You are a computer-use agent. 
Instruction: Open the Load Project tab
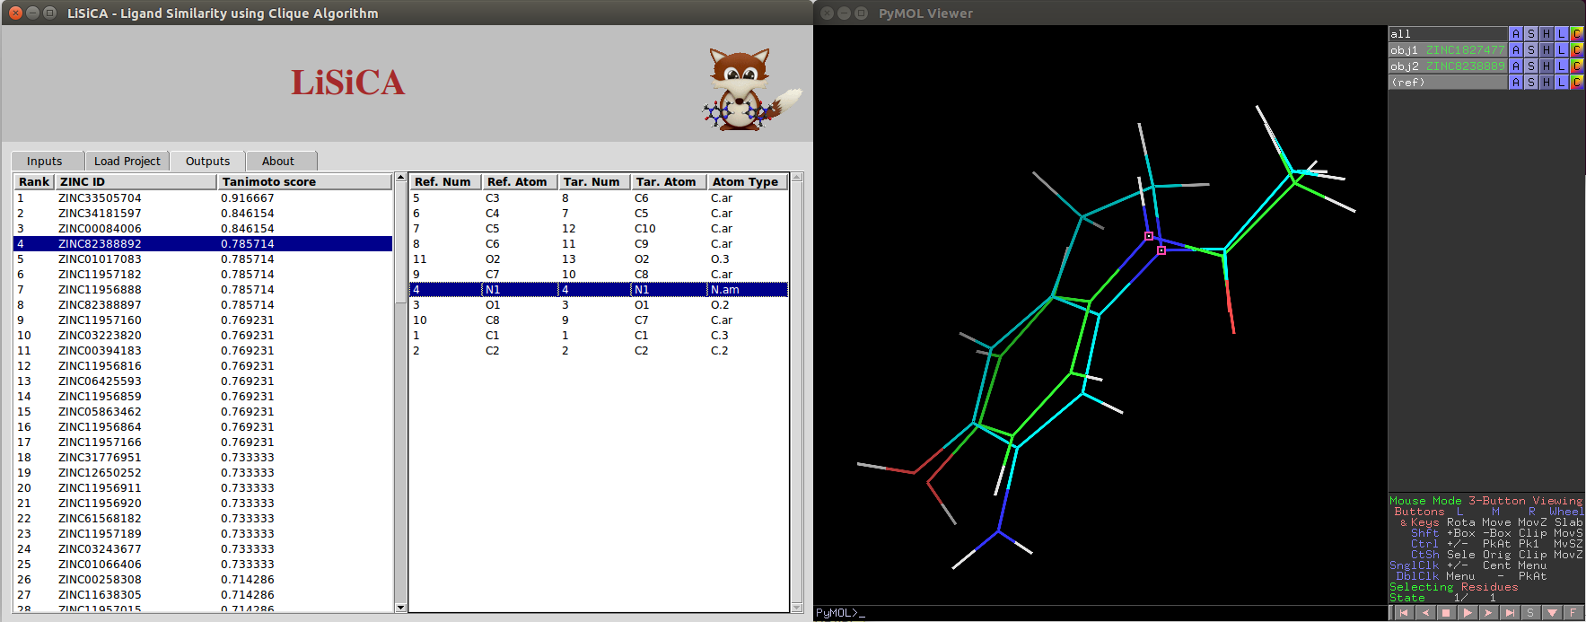127,162
